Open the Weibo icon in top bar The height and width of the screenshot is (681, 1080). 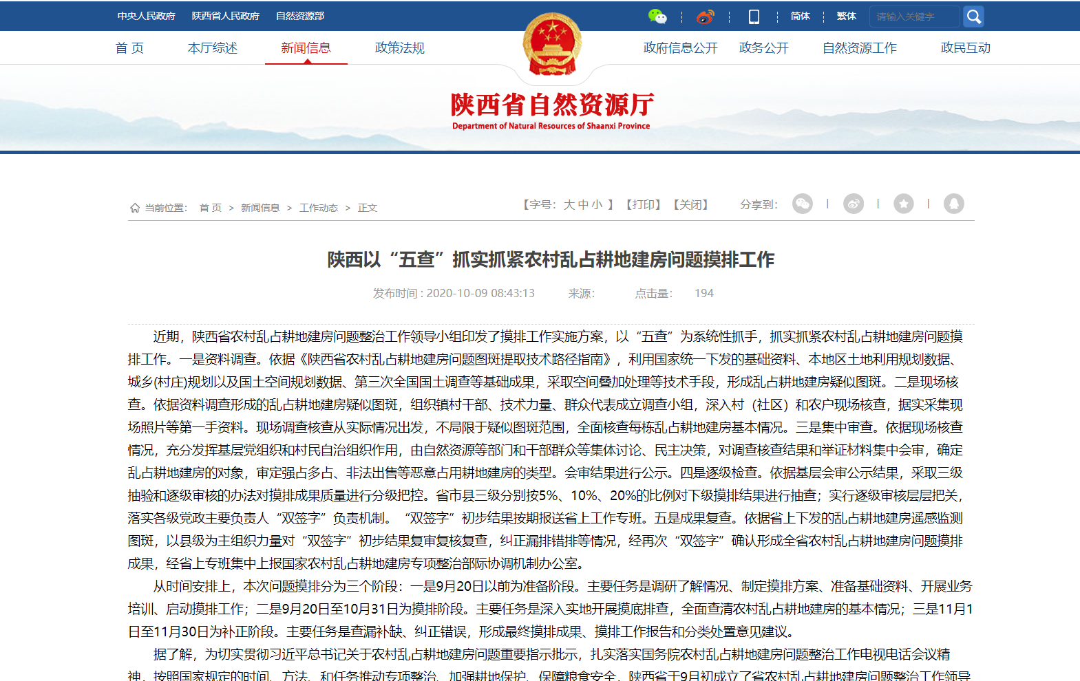pos(706,17)
